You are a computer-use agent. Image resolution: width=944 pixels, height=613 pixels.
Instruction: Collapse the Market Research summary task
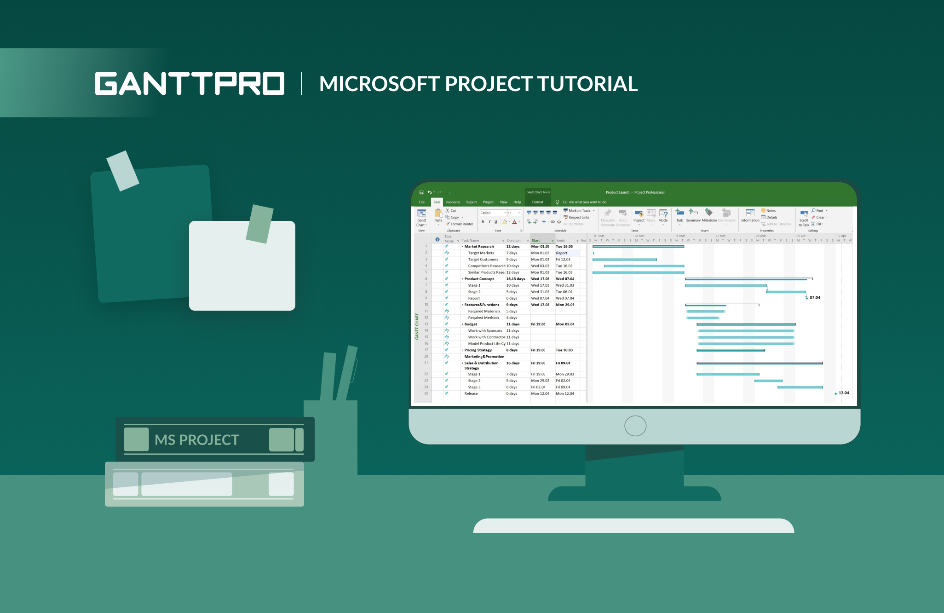[x=462, y=247]
